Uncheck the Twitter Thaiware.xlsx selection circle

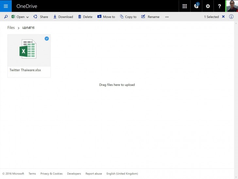click(x=47, y=39)
